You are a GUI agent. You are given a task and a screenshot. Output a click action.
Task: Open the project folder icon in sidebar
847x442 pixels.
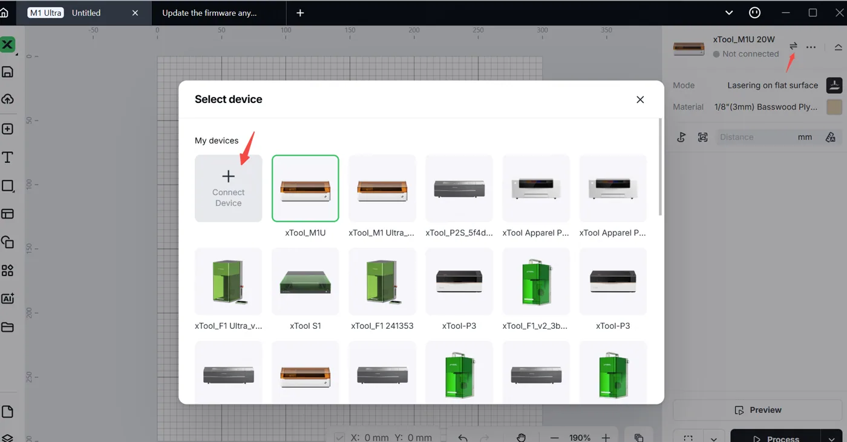tap(7, 327)
